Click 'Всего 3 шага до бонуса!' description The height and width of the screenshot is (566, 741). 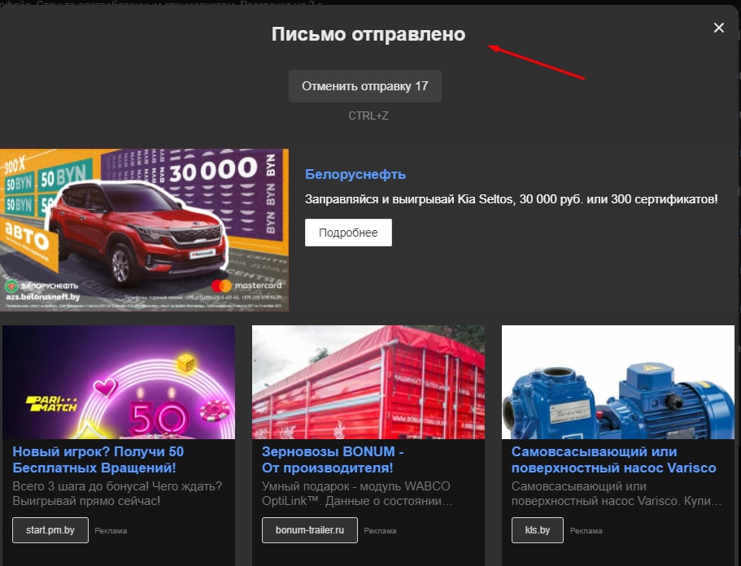click(117, 494)
